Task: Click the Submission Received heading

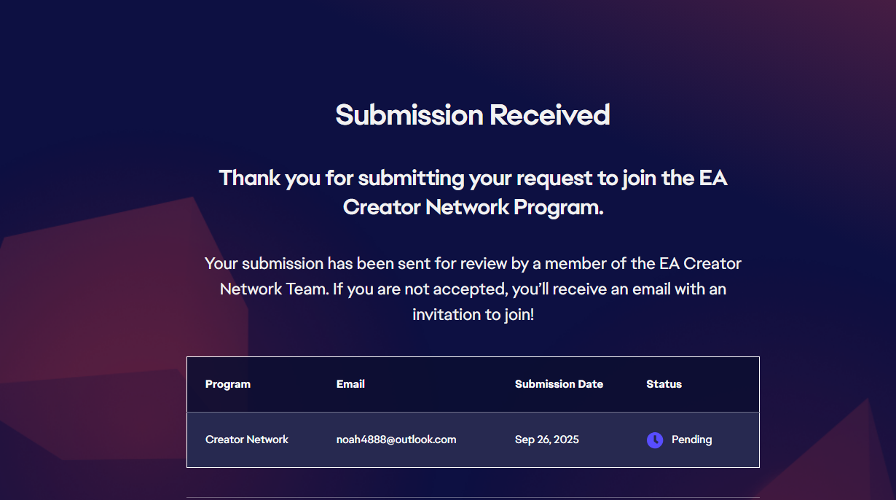Action: (473, 115)
